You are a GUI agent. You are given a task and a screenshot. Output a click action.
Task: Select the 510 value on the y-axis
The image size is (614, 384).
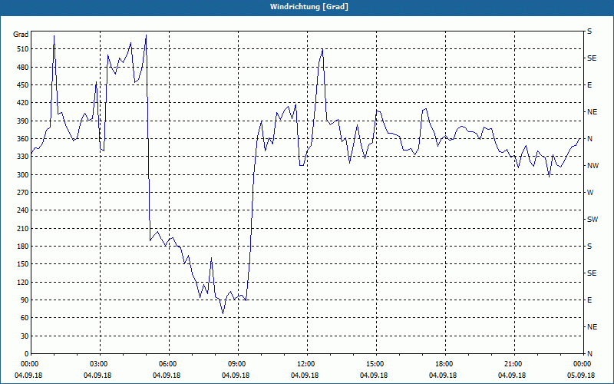click(23, 49)
